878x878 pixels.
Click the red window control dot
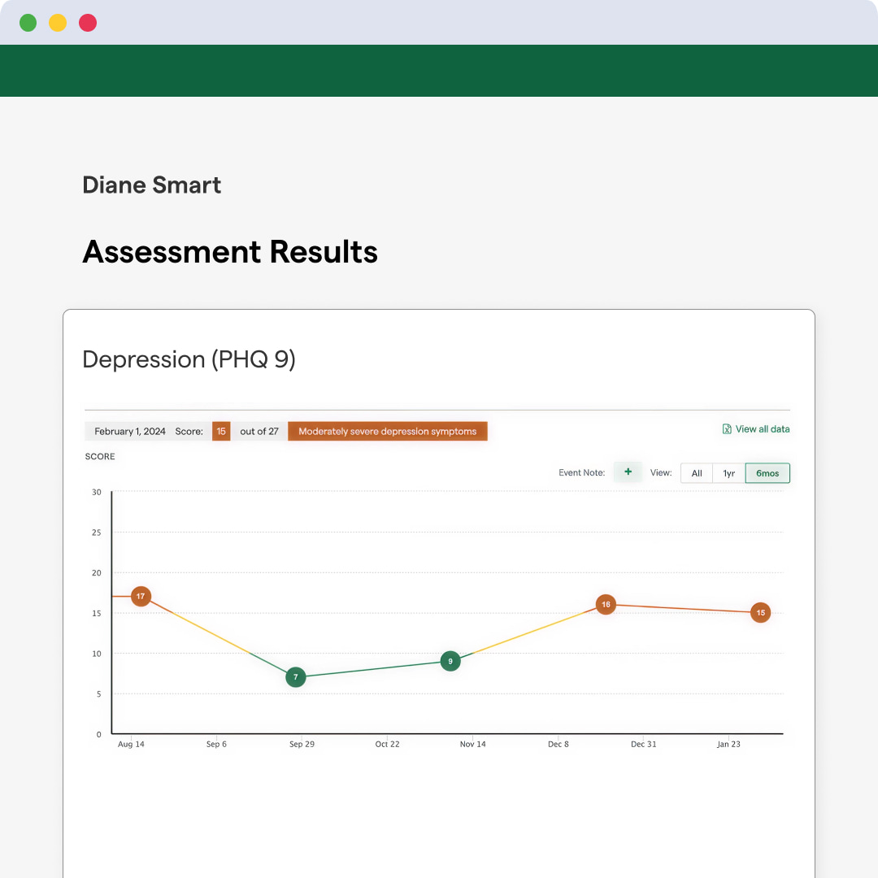88,23
